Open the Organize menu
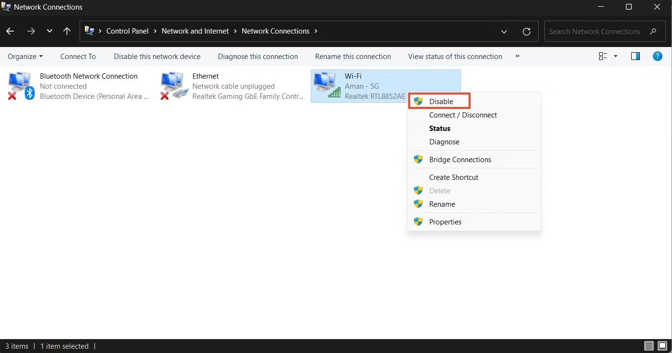 [x=25, y=57]
